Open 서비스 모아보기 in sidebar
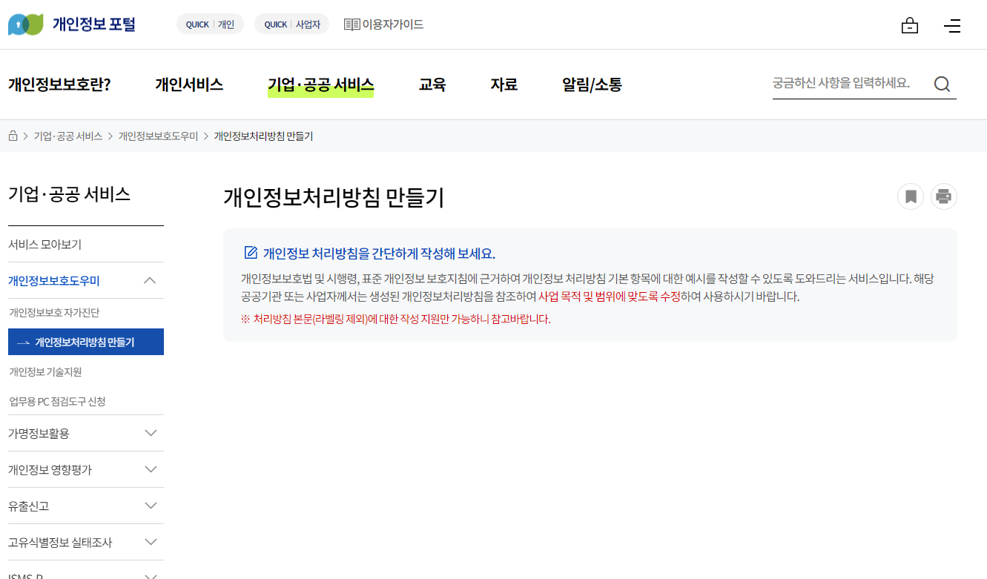Viewport: 987px width, 579px height. click(x=44, y=245)
